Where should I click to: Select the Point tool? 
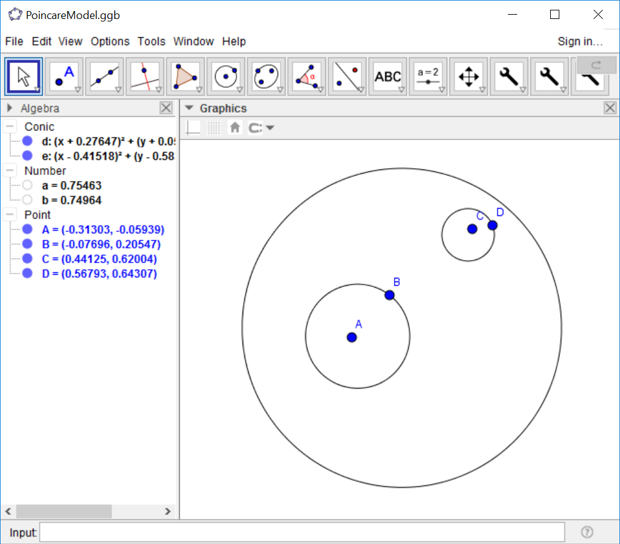(x=64, y=76)
